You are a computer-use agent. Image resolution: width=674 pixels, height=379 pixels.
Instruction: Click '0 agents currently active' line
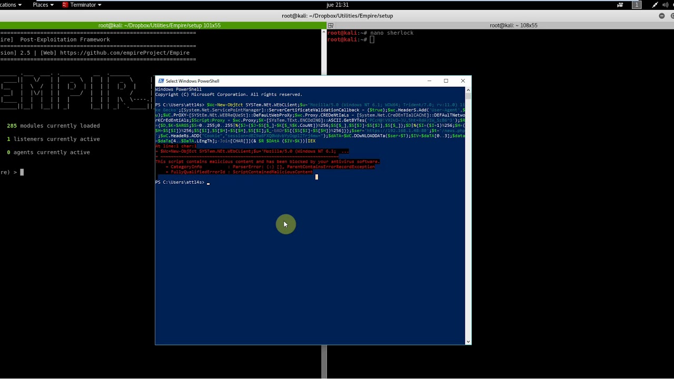point(48,152)
